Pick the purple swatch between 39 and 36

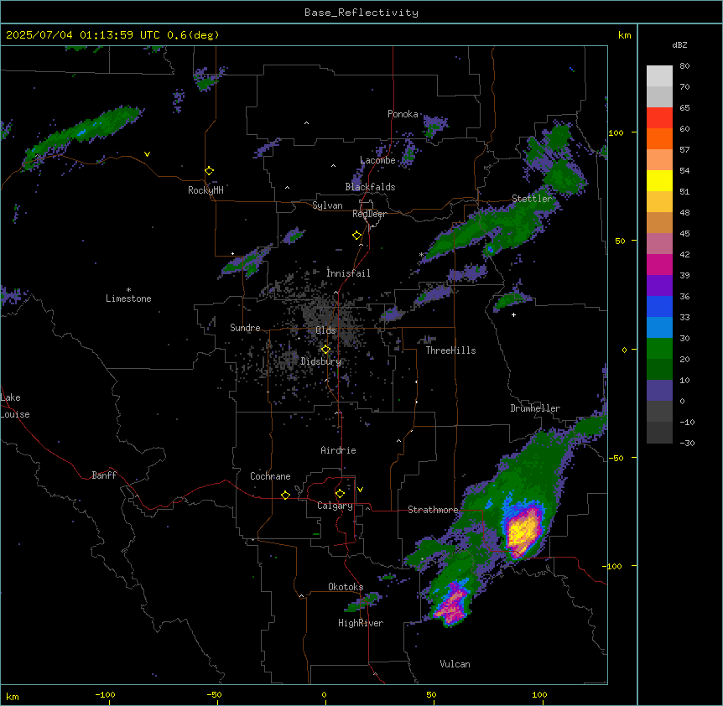[x=659, y=285]
